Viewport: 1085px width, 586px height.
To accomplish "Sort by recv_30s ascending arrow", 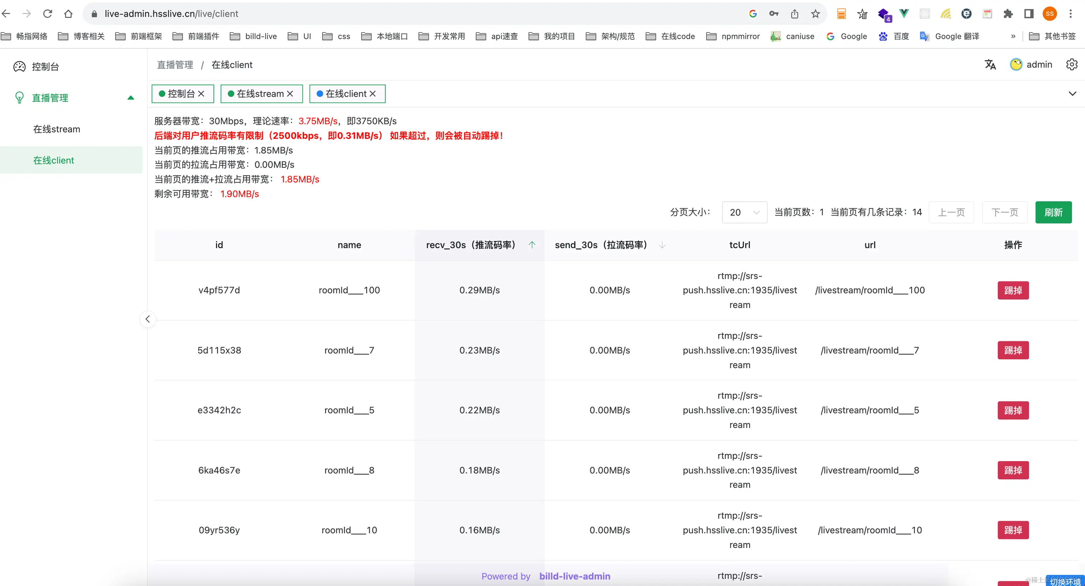I will pos(532,245).
